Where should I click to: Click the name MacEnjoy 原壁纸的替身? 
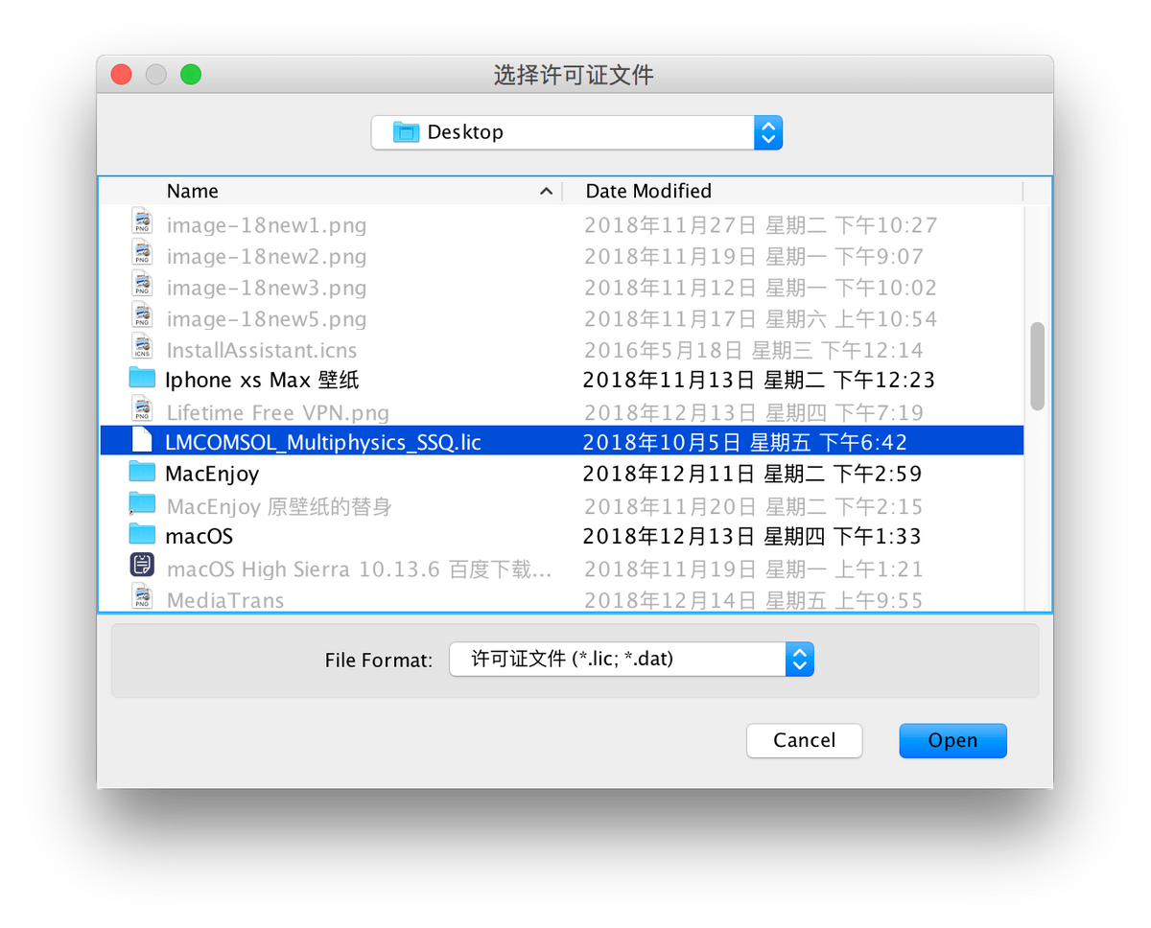(279, 505)
